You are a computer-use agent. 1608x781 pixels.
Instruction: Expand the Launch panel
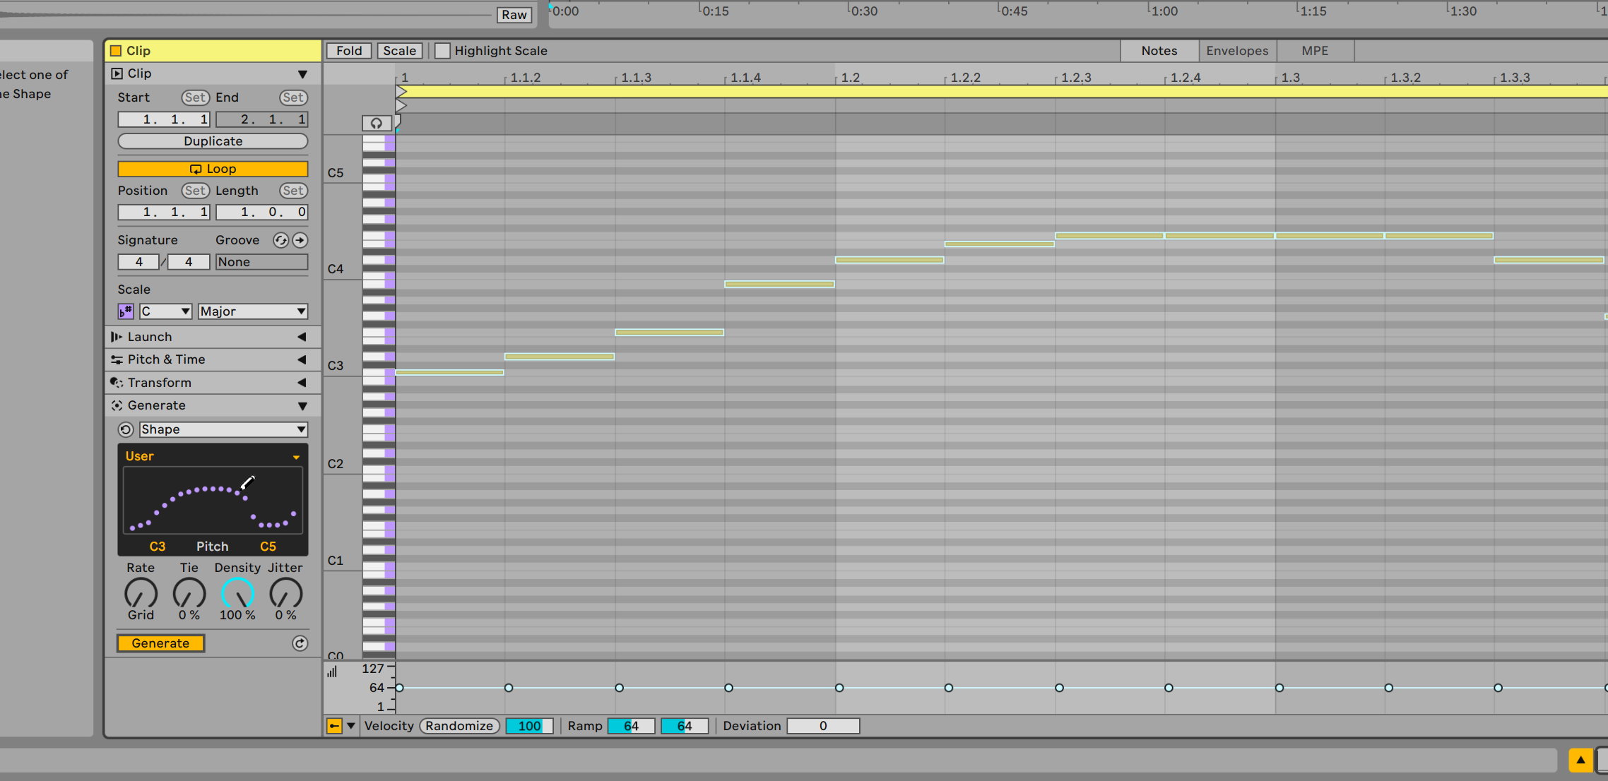(x=302, y=337)
